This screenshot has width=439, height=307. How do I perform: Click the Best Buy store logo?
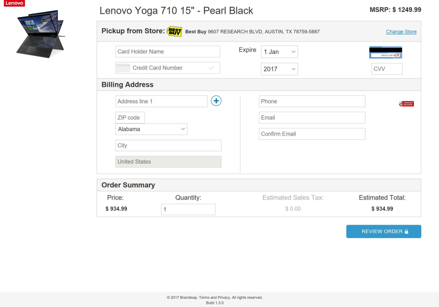(x=174, y=32)
